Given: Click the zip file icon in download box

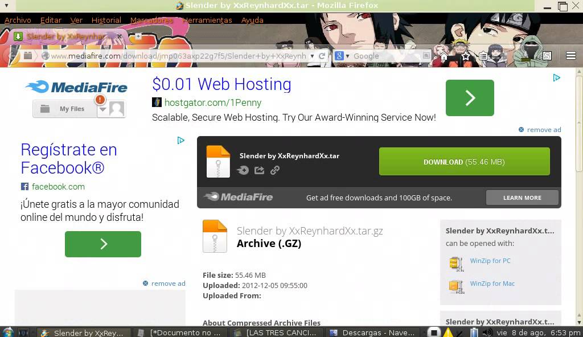Looking at the screenshot, I should pos(218,162).
